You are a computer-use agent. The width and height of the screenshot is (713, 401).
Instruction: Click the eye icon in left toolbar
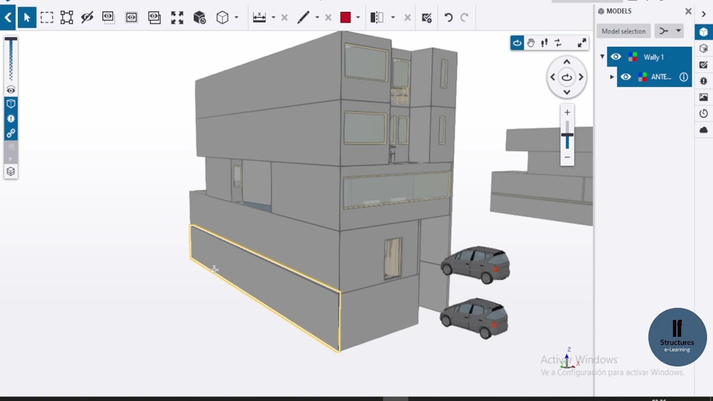coord(11,90)
